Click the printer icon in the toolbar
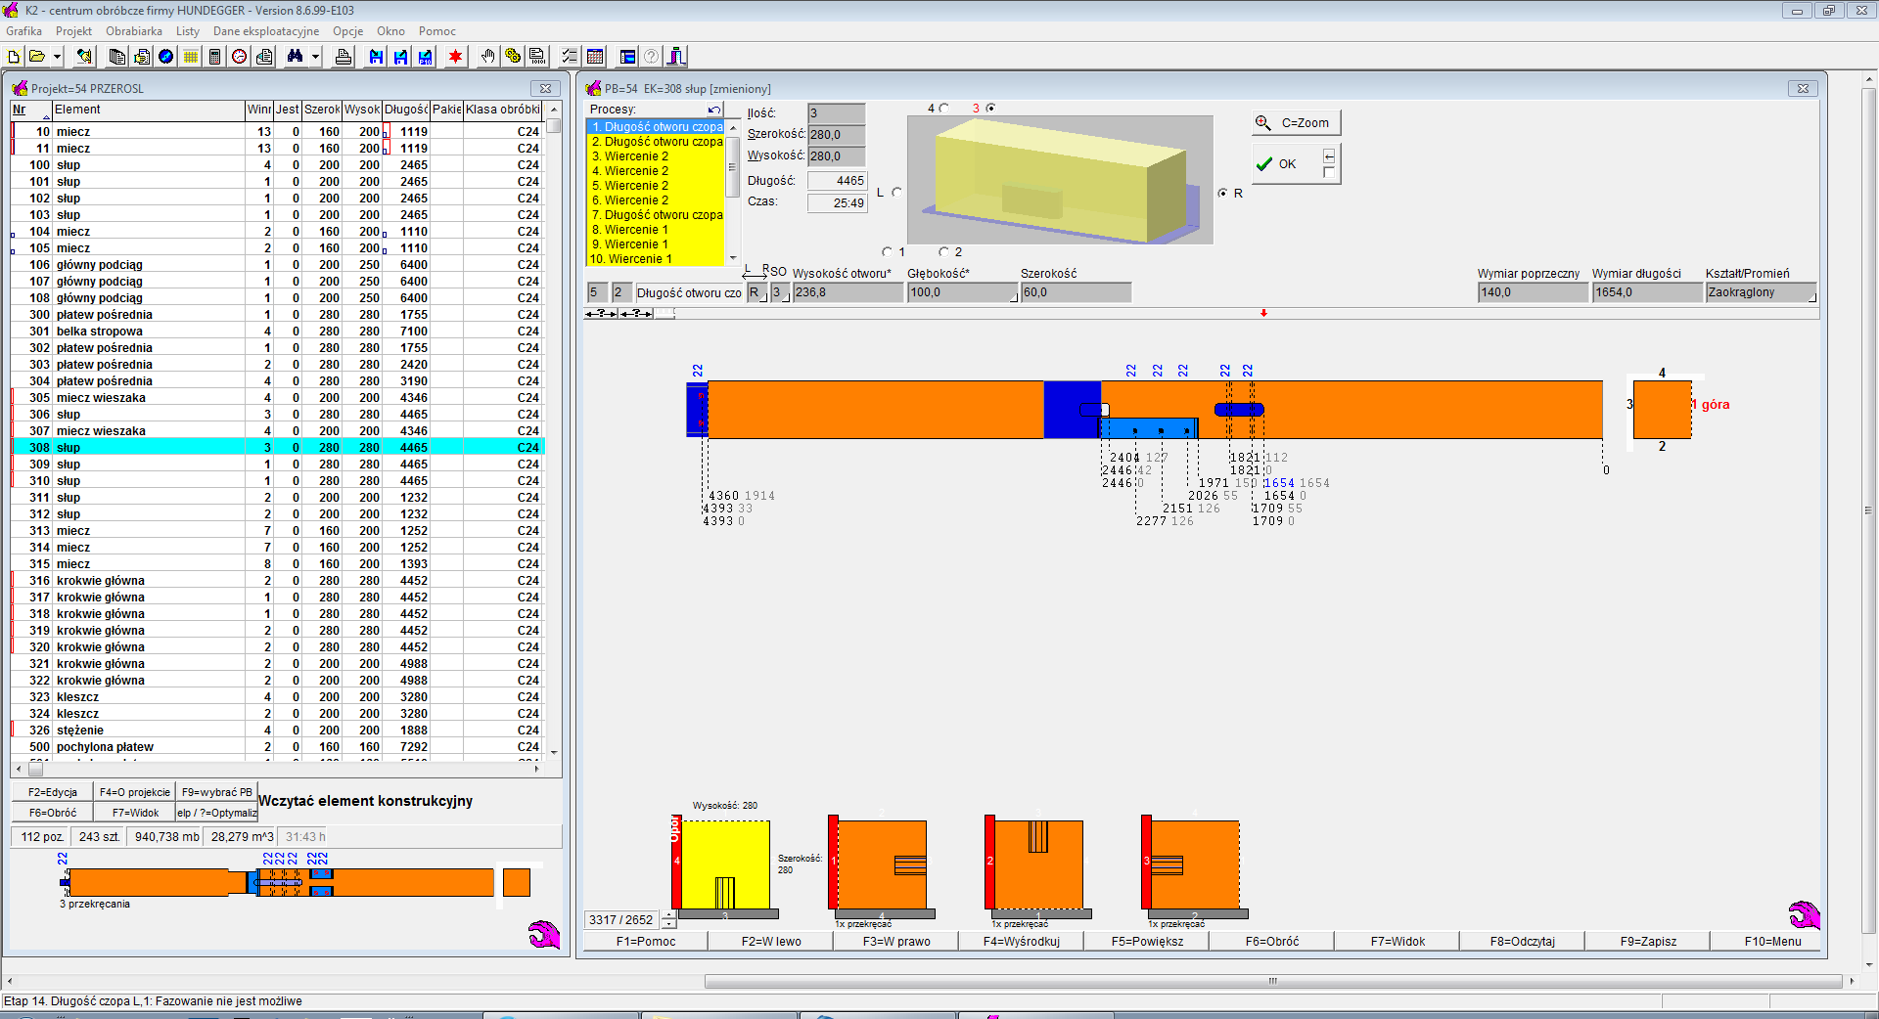Screen dimensions: 1879x1019 click(x=343, y=57)
